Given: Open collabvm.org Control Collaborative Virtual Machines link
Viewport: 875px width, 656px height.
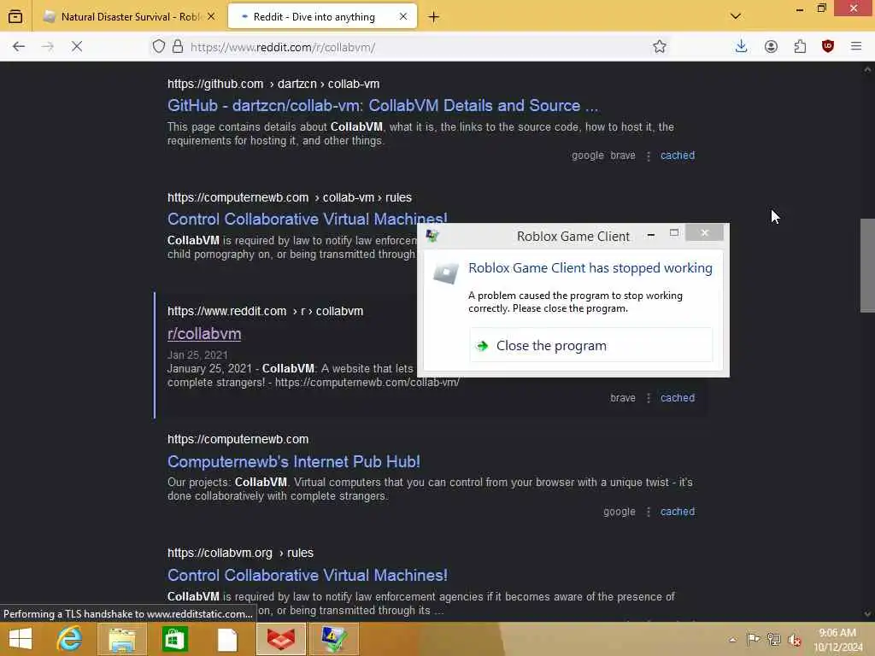Looking at the screenshot, I should 308,575.
